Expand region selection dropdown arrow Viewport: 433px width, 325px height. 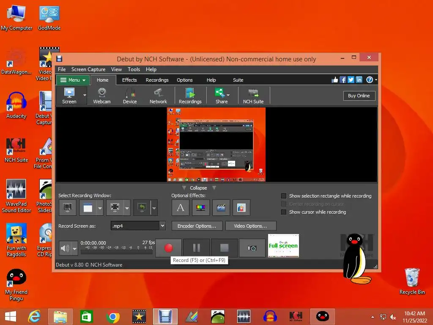coord(127,208)
